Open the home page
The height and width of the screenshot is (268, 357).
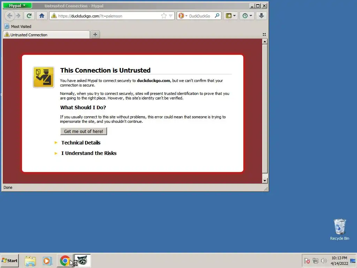coord(42,16)
